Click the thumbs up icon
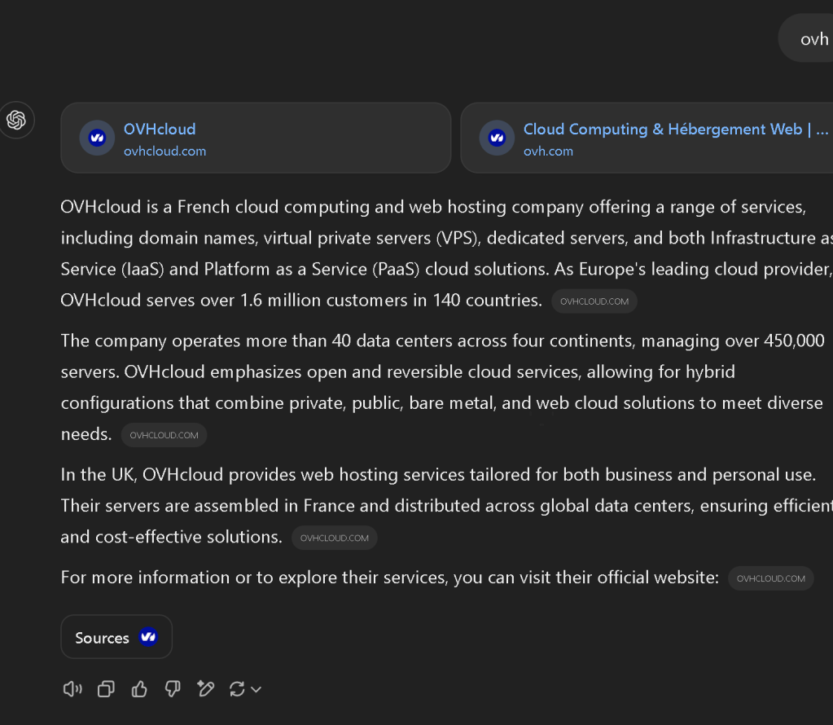Screen dimensions: 833x725 coord(139,689)
